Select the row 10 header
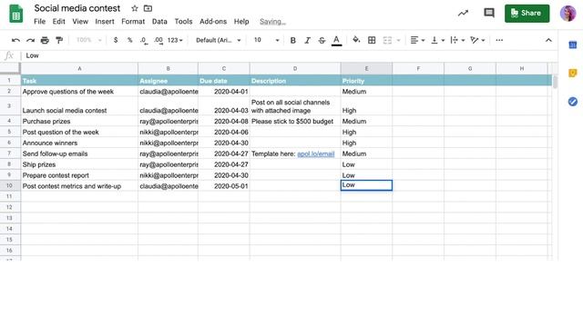Image resolution: width=583 pixels, height=327 pixels. pos(10,185)
